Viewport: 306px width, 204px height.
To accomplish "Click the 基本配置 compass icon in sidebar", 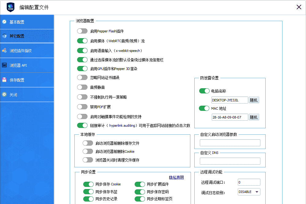I will 4,22.
